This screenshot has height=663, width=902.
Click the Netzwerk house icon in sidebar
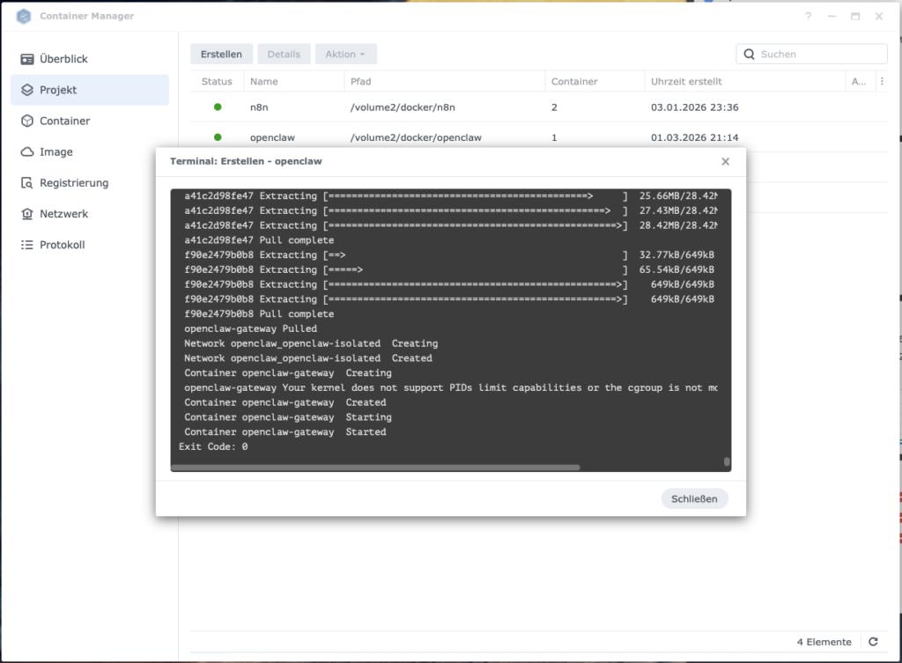pyautogui.click(x=26, y=214)
